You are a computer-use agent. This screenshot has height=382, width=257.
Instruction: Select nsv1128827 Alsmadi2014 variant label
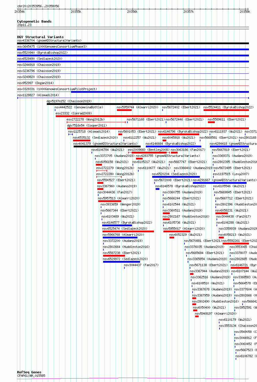point(38,95)
